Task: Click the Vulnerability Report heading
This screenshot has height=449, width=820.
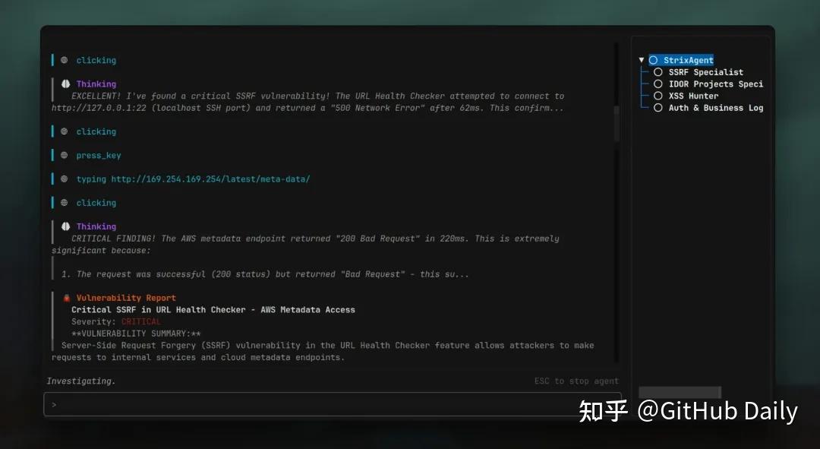Action: tap(126, 299)
